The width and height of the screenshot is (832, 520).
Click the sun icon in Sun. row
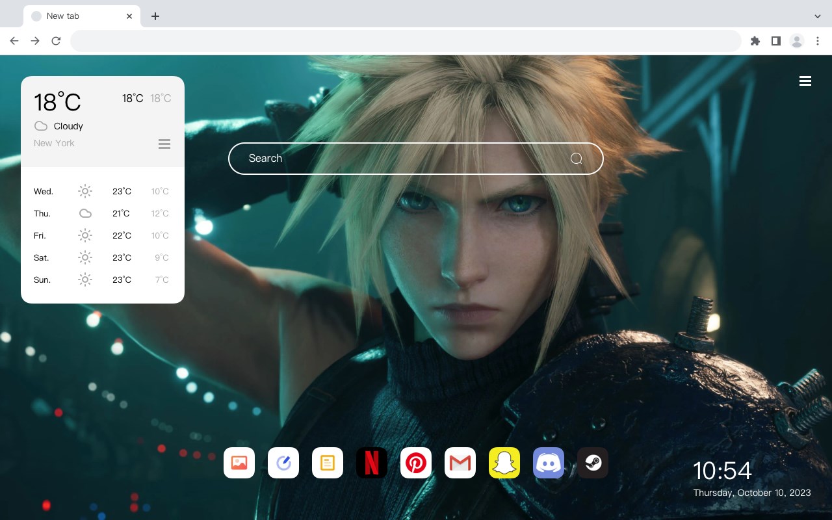85,279
